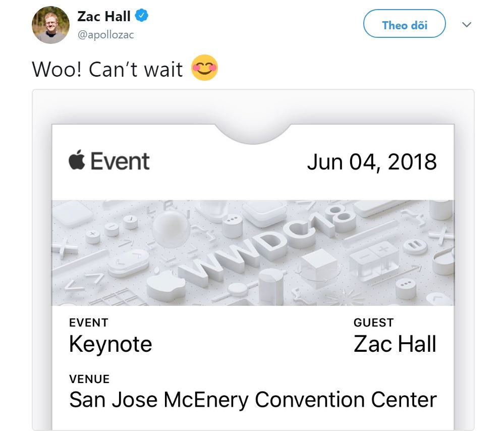Click the guest name Zac Hall on the ticket
The image size is (504, 431).
[394, 344]
